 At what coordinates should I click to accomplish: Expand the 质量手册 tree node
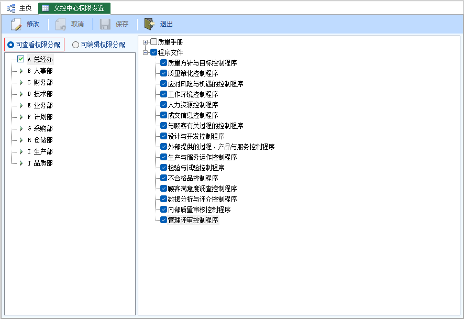point(145,42)
